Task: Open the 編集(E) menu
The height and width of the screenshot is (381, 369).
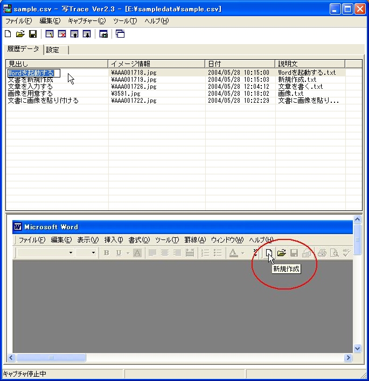Action: [50, 21]
